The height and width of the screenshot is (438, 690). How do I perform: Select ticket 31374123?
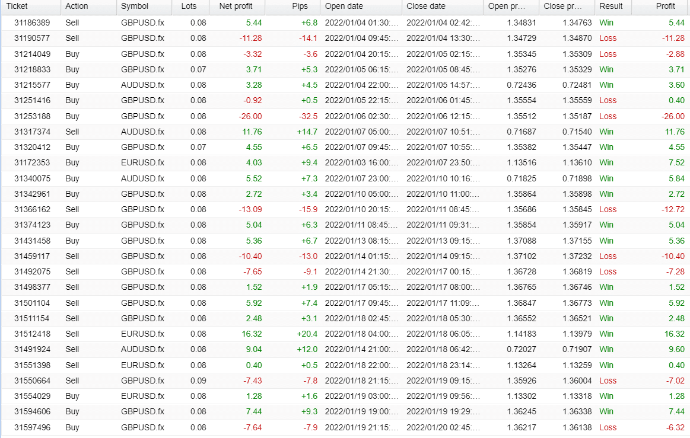click(32, 225)
